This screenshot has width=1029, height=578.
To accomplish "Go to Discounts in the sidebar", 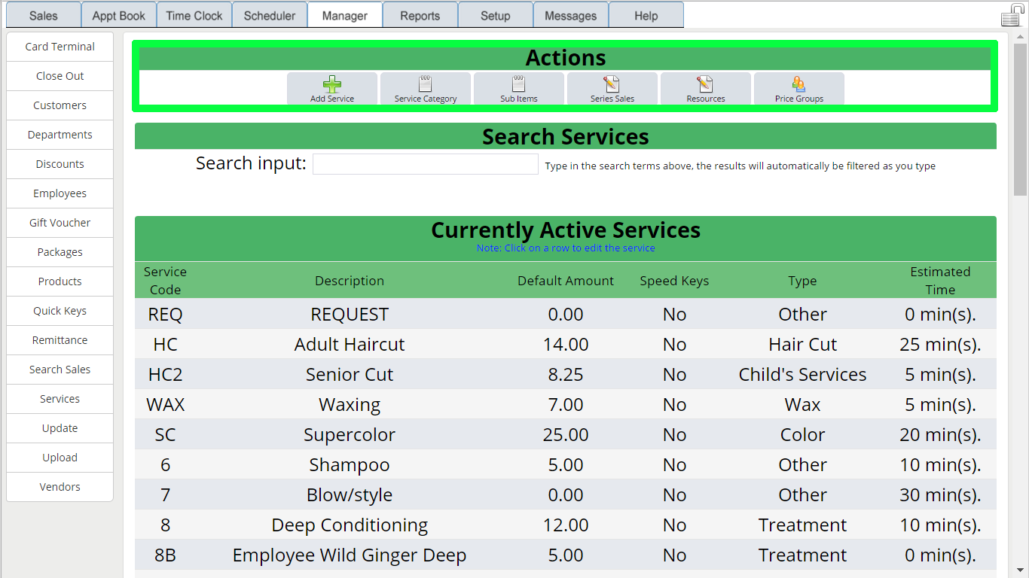I will click(60, 164).
